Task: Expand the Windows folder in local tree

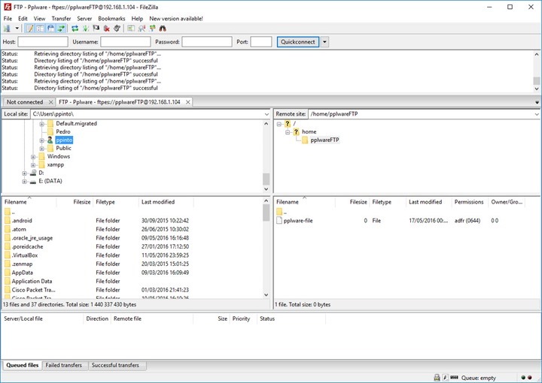Action: tap(34, 156)
